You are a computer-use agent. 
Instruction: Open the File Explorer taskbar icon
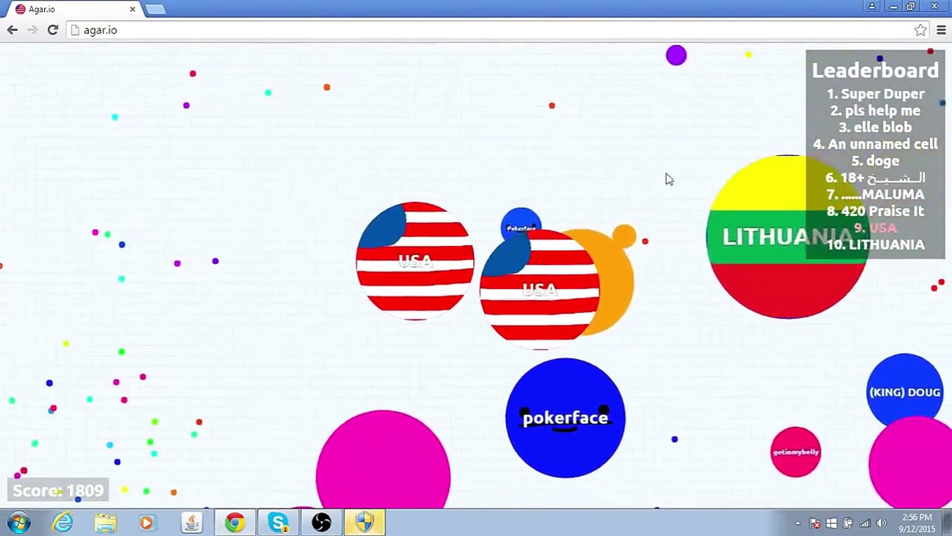coord(105,523)
